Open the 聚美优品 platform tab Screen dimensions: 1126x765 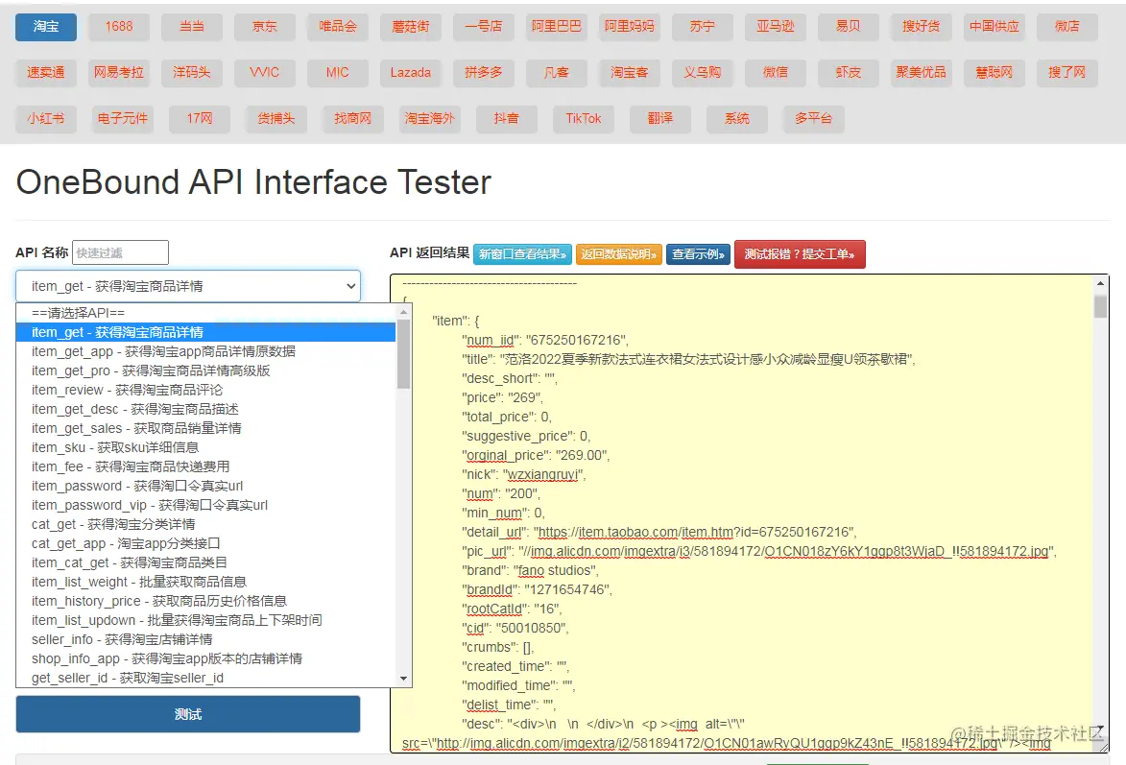pyautogui.click(x=921, y=73)
